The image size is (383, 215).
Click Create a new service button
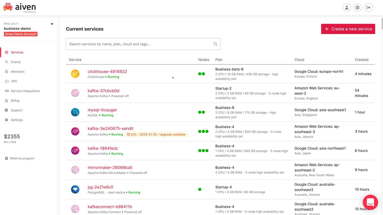point(348,29)
